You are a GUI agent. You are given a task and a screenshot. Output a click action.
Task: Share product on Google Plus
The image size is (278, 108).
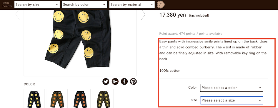point(115,82)
